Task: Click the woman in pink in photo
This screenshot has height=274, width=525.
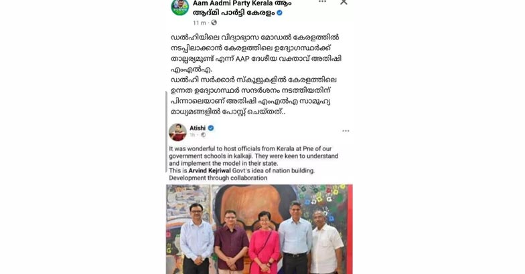Action: click(x=264, y=243)
